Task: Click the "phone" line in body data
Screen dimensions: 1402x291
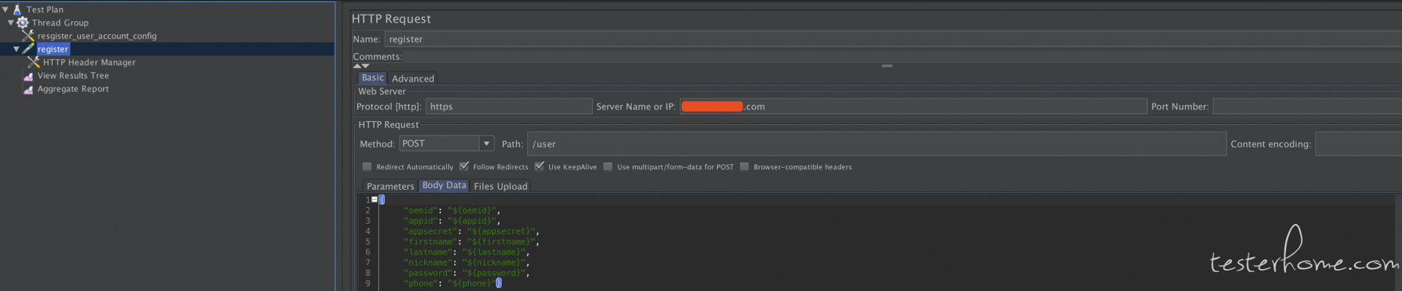Action: (x=452, y=283)
